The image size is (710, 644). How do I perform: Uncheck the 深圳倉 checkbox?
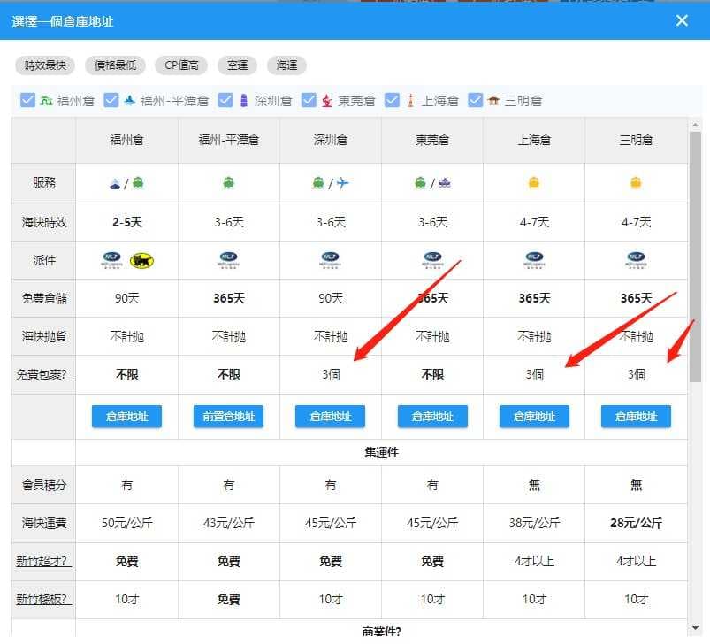coord(225,100)
